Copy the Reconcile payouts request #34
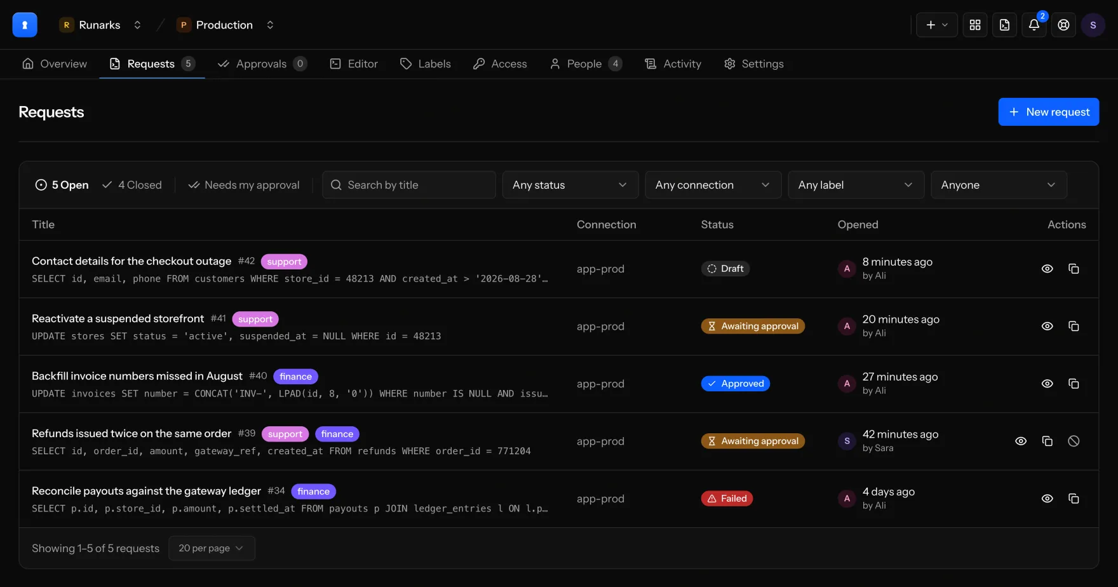The height and width of the screenshot is (587, 1118). (x=1074, y=499)
